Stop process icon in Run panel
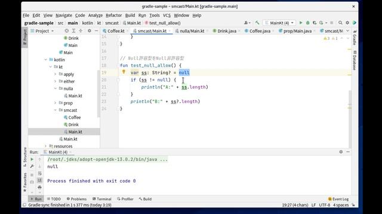This screenshot has height=214, width=382. tap(32, 175)
